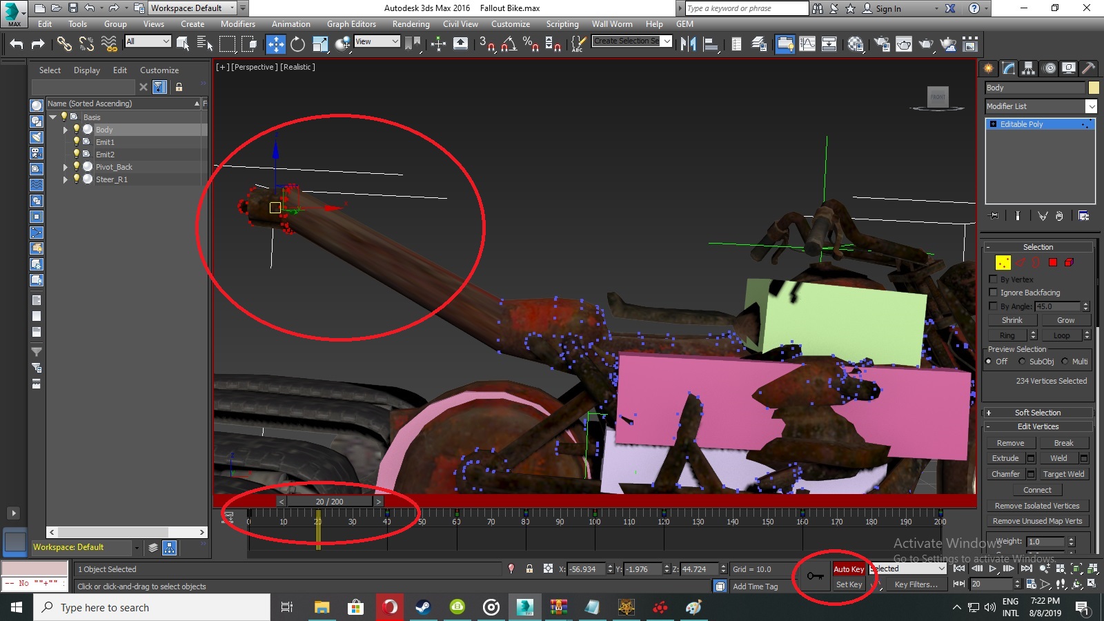Switch to Utilities command panel tab

tap(1088, 68)
